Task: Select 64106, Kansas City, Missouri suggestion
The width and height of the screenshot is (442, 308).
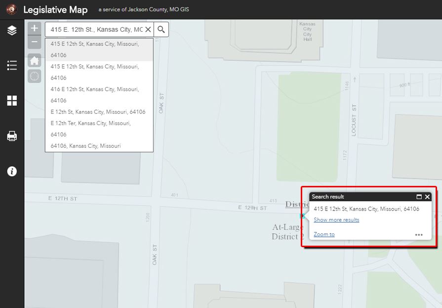Action: tap(85, 146)
